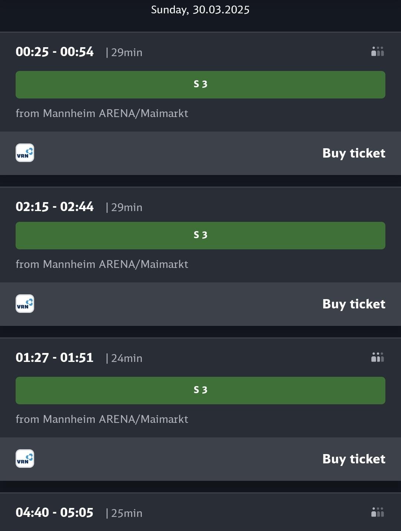Tap occupancy icon for 00:25 connection

click(378, 51)
